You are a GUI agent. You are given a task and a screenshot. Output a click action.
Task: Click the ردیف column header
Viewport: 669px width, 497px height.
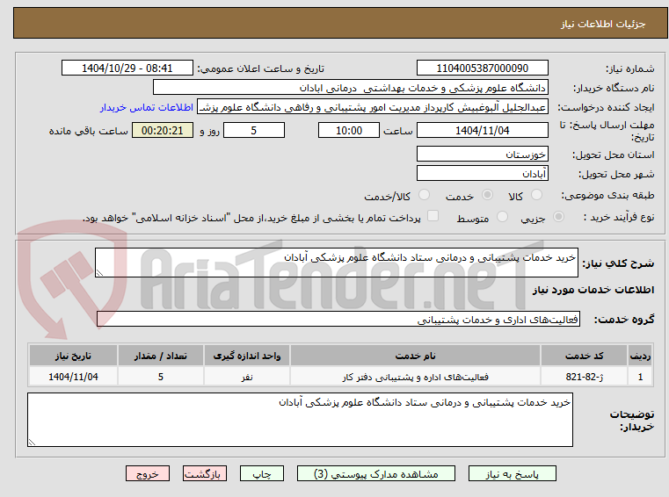tap(640, 356)
